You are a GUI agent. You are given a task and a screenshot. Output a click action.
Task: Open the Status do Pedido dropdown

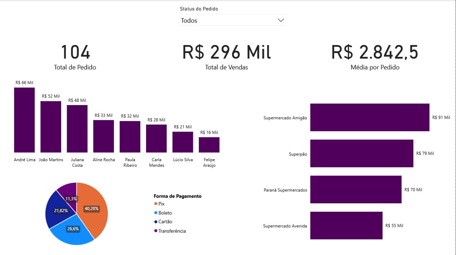[232, 20]
